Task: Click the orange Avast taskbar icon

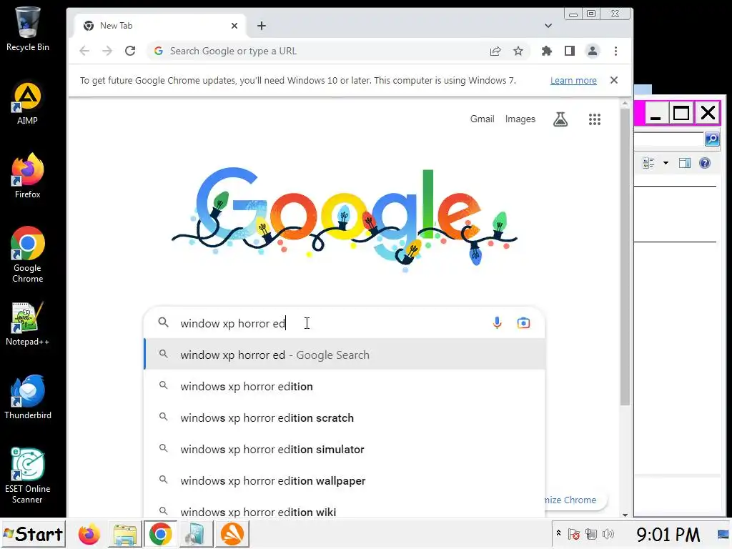Action: pyautogui.click(x=232, y=534)
